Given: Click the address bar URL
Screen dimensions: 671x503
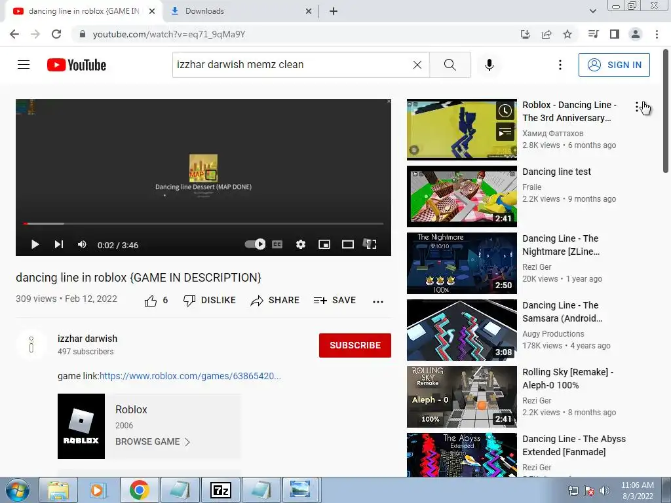Looking at the screenshot, I should tap(168, 34).
